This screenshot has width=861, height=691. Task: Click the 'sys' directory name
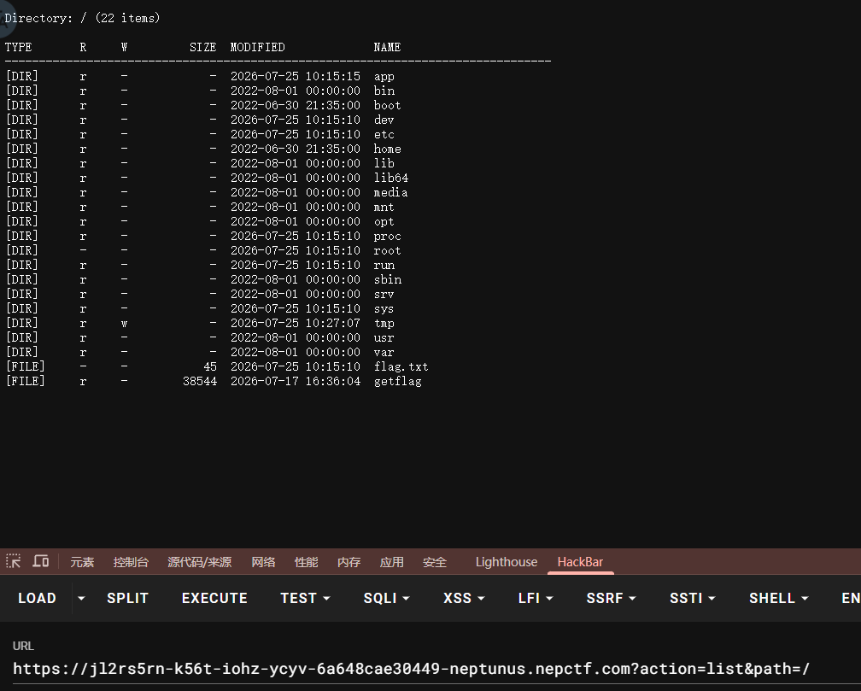tap(384, 308)
